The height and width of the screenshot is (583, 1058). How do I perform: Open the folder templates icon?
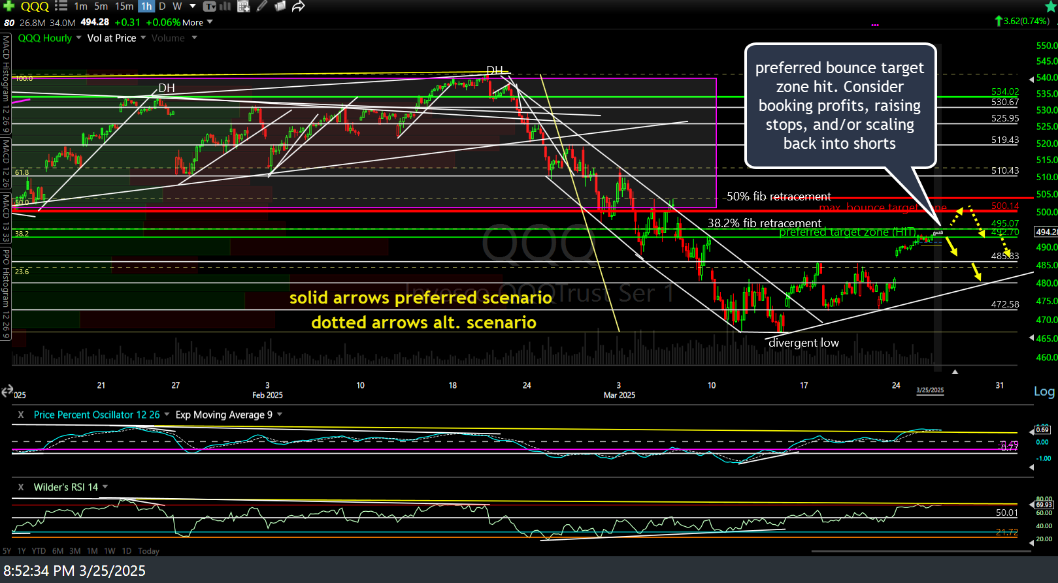point(280,7)
